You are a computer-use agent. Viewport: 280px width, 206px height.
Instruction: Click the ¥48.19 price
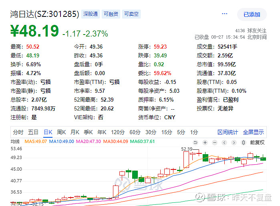tap(34, 31)
